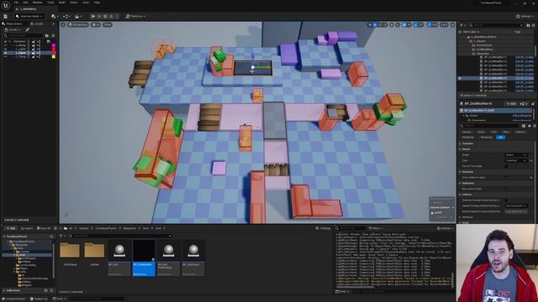This screenshot has width=538, height=302.
Task: Open the Selection Mode dropdown
Action: point(29,16)
